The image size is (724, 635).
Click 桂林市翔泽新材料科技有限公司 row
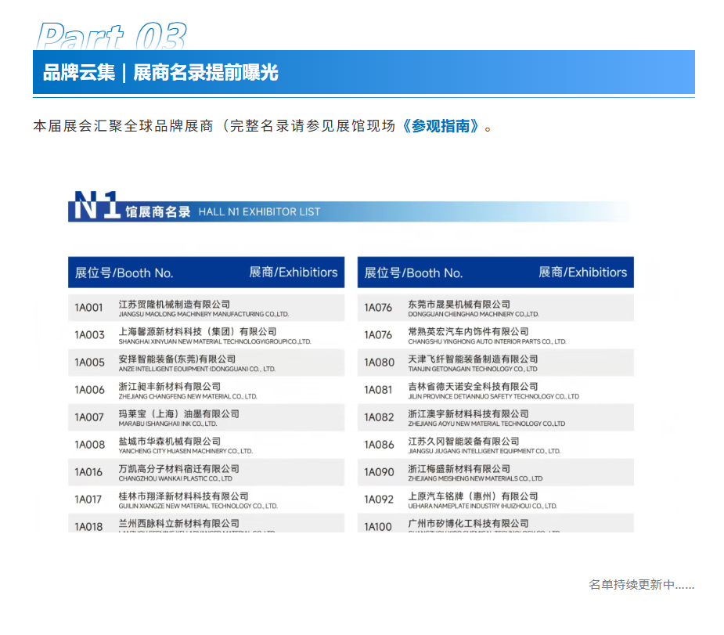point(206,500)
